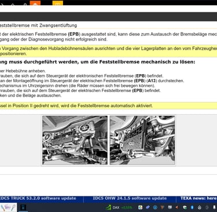Select the step ending "(A13) durchstechen."
Screen dimensions: 217x212
[92, 81]
